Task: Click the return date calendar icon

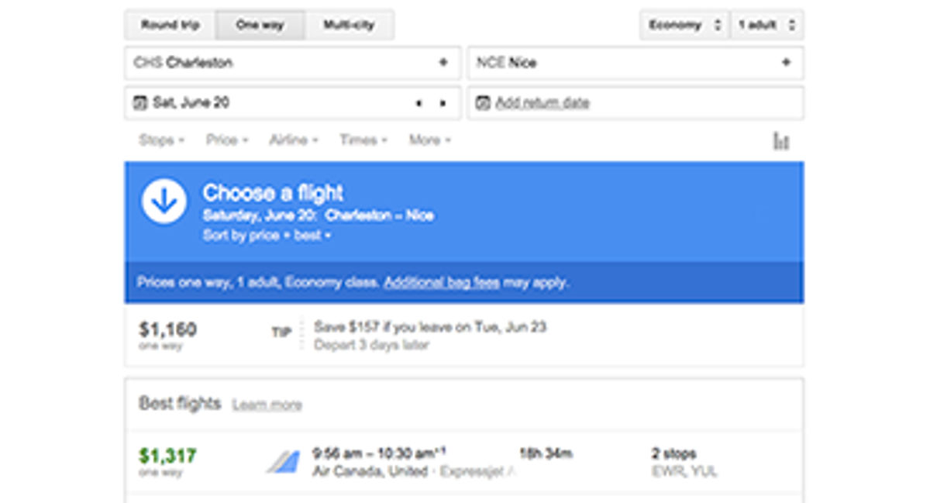Action: point(484,102)
